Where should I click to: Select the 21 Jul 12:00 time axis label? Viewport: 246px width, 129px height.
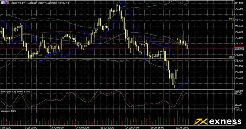107,128
